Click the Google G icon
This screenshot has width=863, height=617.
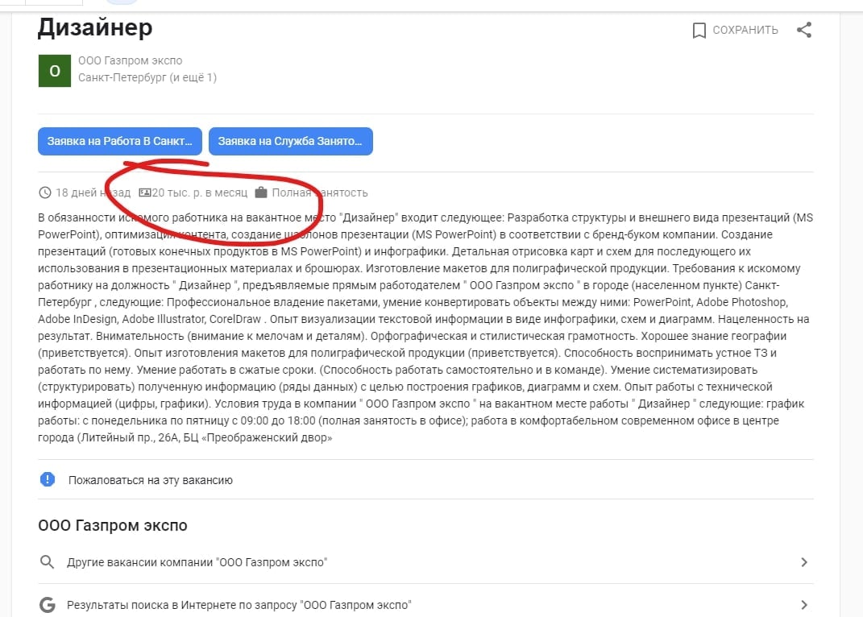pyautogui.click(x=48, y=604)
